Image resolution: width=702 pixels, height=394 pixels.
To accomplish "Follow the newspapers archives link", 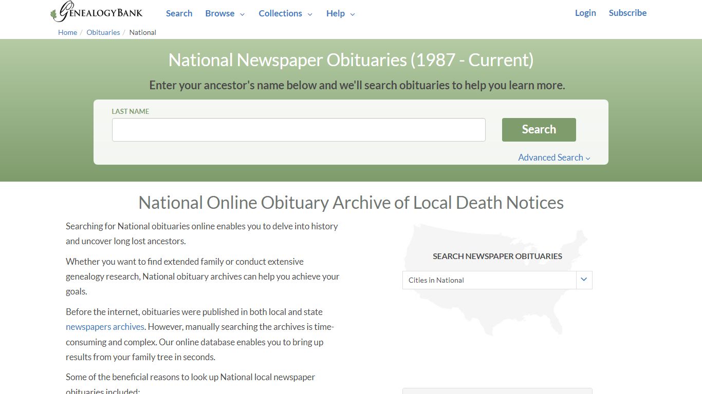I will pyautogui.click(x=105, y=327).
